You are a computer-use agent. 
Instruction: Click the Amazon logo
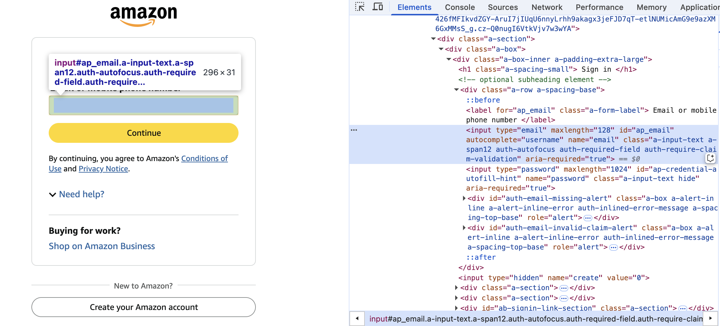(x=143, y=16)
